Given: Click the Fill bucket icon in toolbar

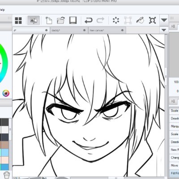Looking at the screenshot, I should click(x=140, y=20).
